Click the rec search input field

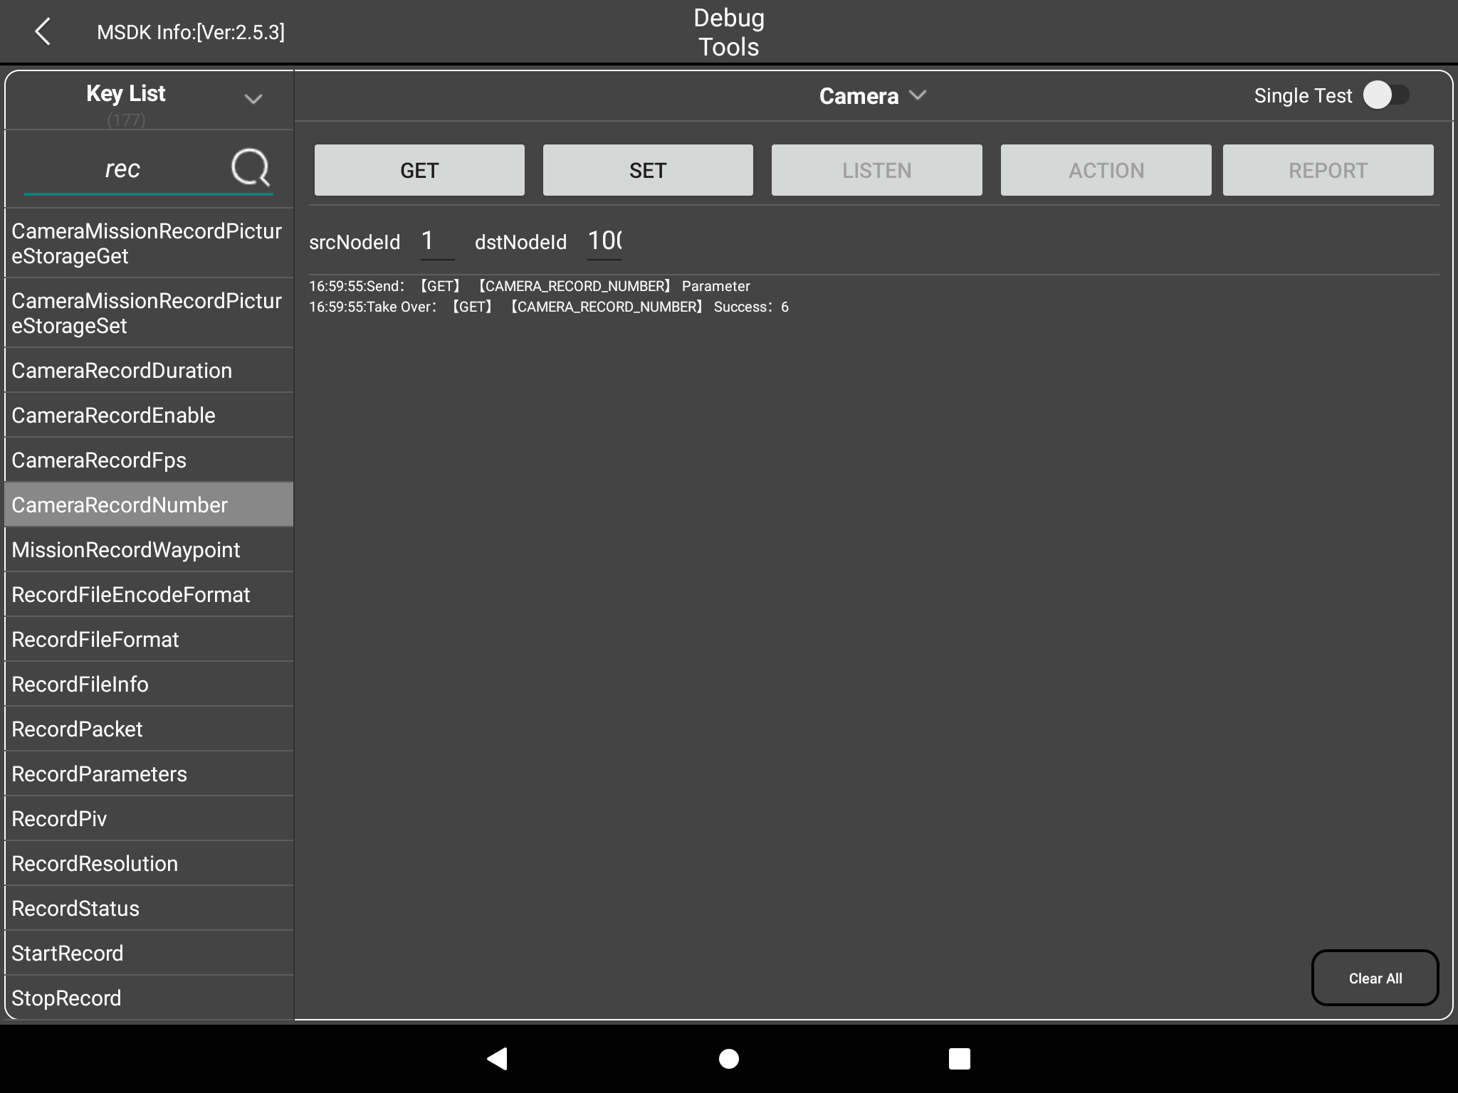[123, 168]
